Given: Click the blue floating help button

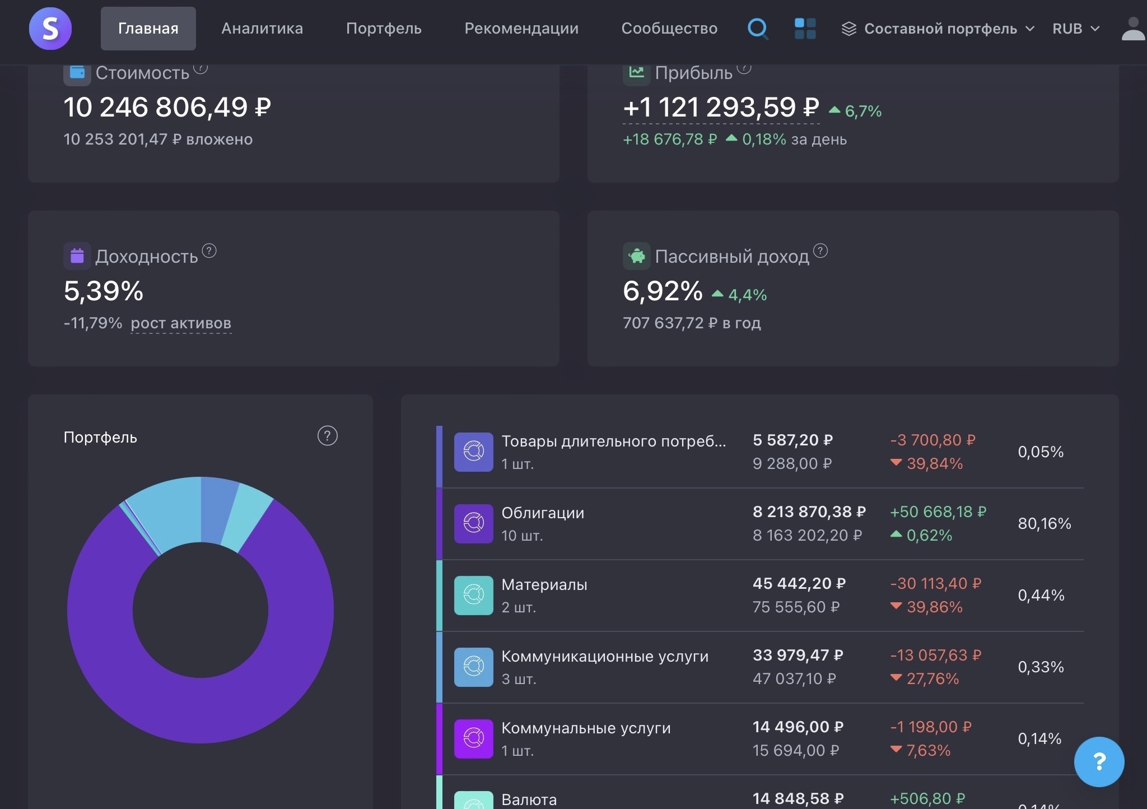Looking at the screenshot, I should pyautogui.click(x=1099, y=761).
